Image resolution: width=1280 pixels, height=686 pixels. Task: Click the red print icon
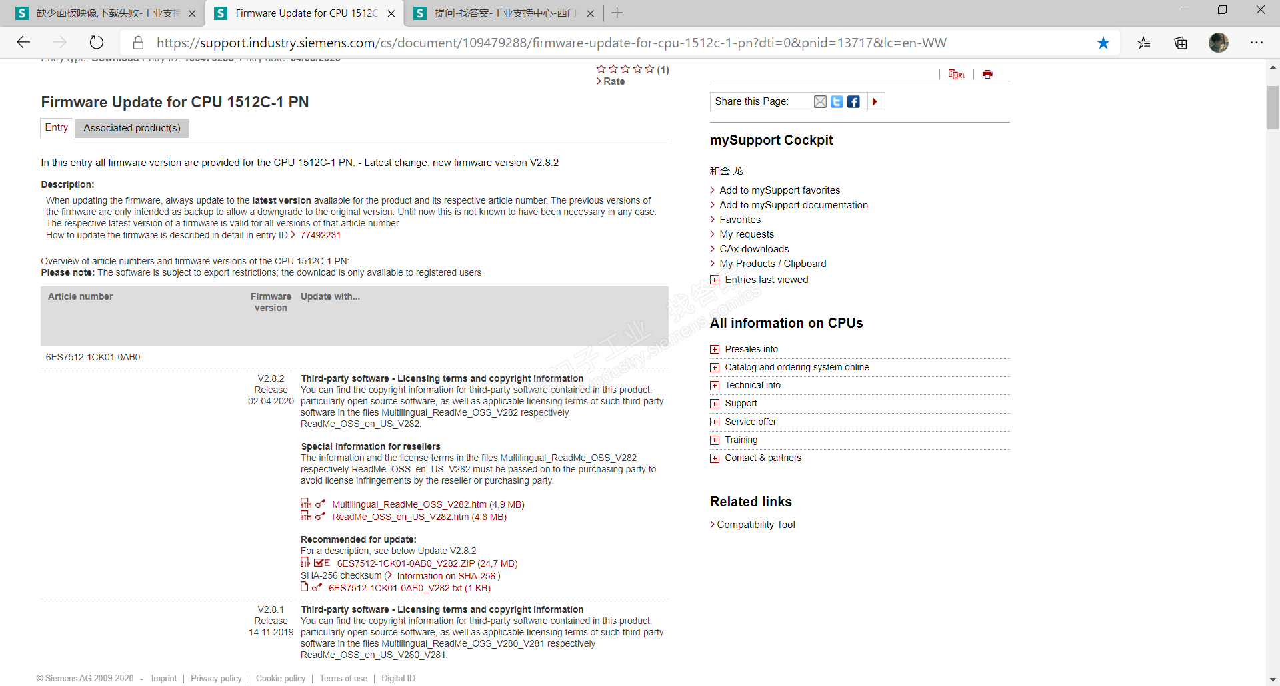tap(987, 74)
